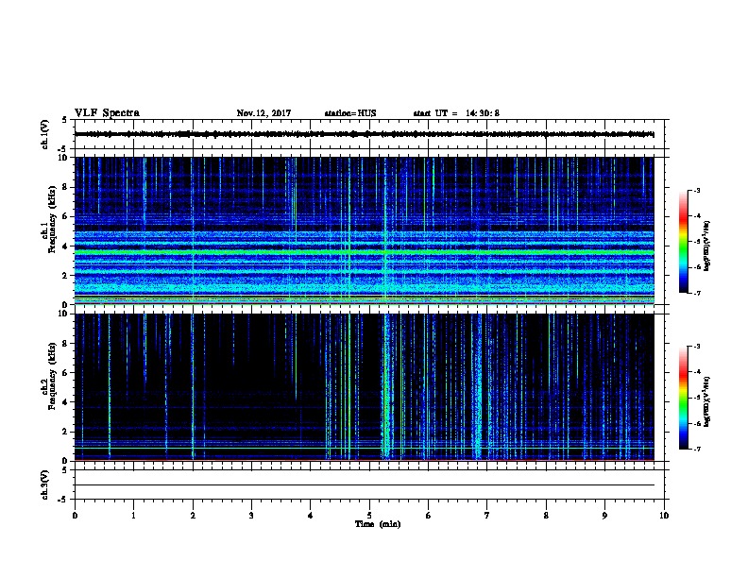748x578 pixels.
Task: Click the "start UT = 14:30:8" header text
Action: (x=456, y=113)
